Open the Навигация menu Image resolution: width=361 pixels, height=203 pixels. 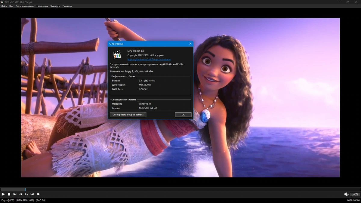[x=42, y=6]
